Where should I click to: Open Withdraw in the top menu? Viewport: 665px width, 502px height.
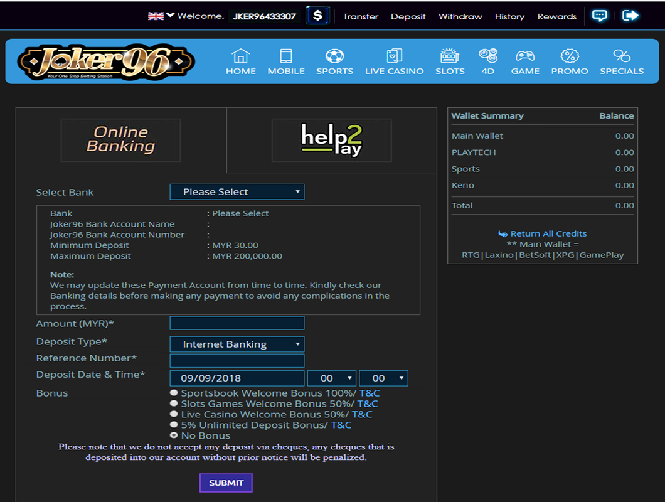(460, 16)
